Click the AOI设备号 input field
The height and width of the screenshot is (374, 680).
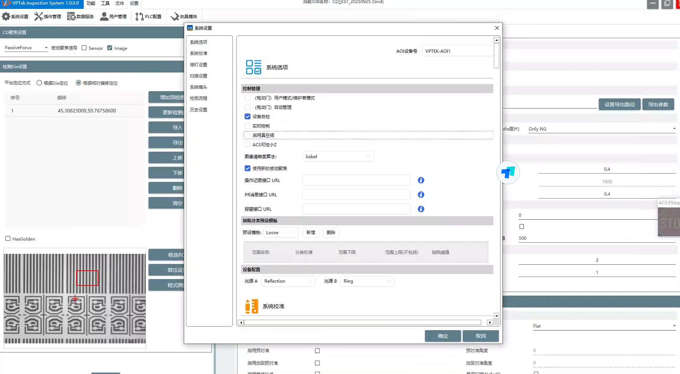(457, 51)
